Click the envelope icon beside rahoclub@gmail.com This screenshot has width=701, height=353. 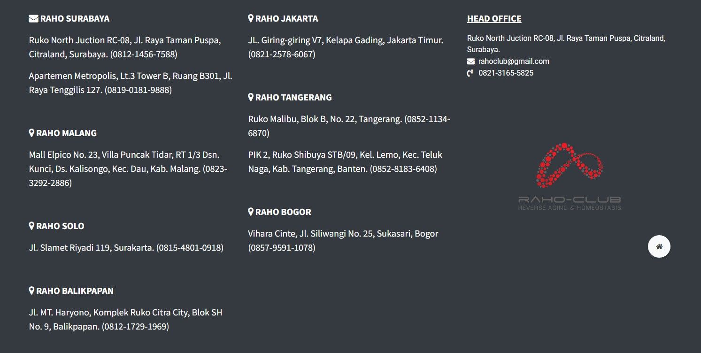pyautogui.click(x=470, y=61)
